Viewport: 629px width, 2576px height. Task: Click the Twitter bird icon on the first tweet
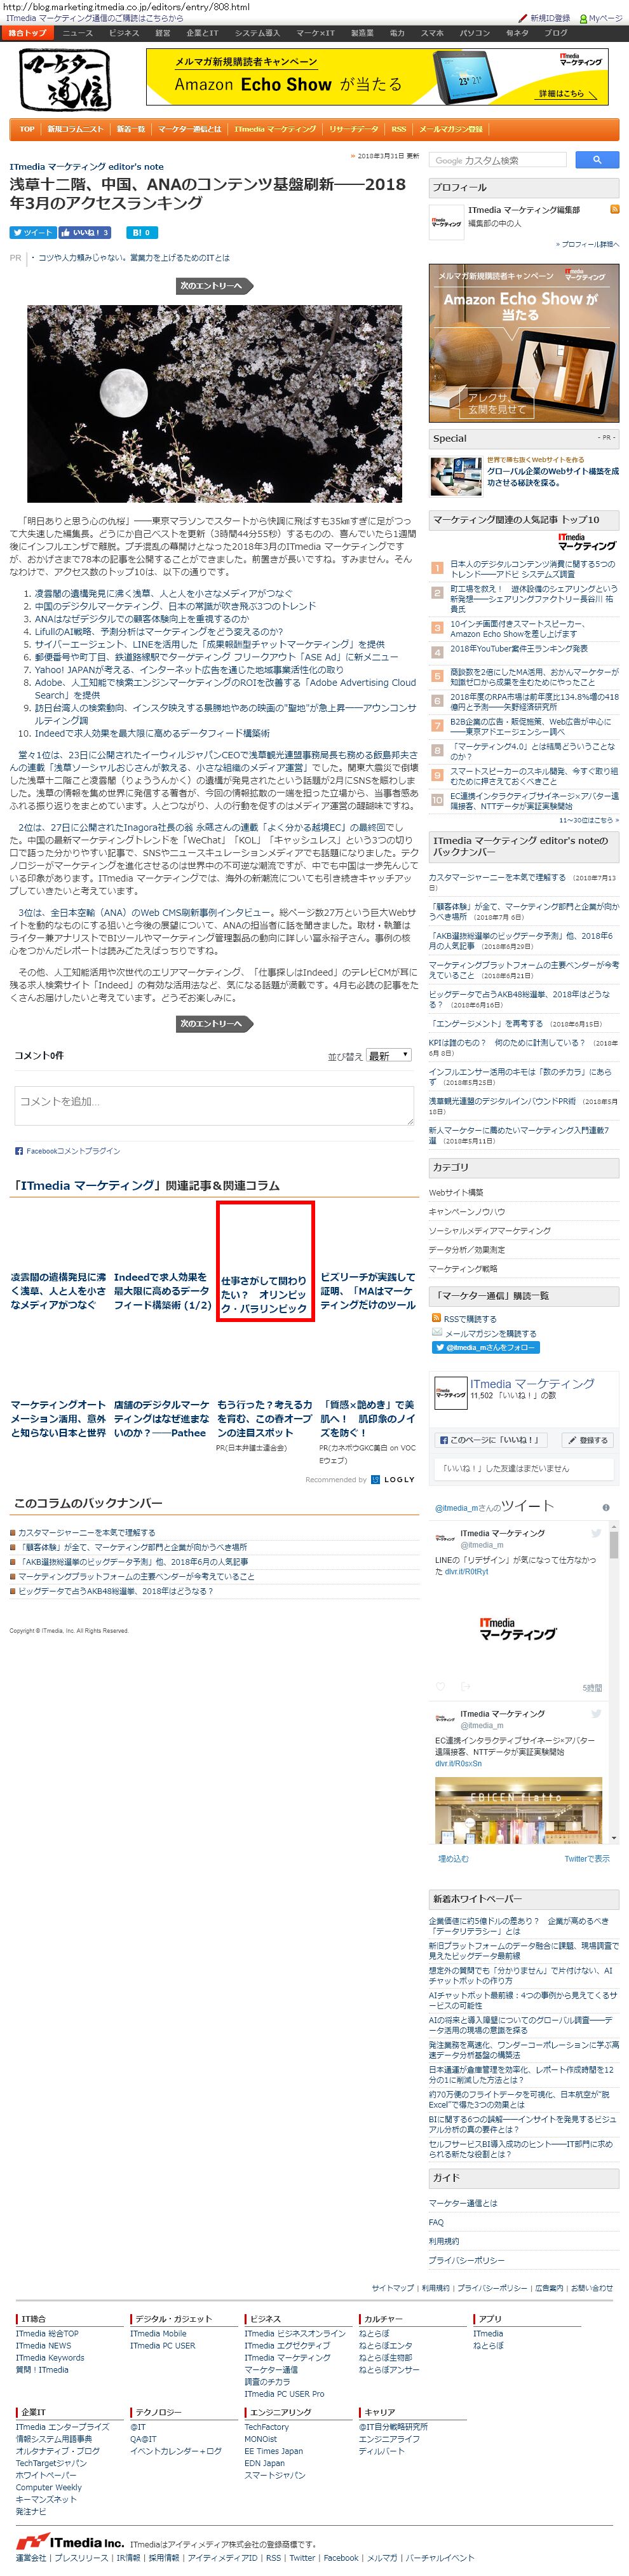[x=596, y=1533]
